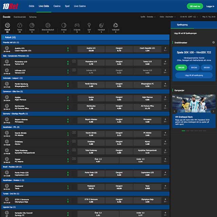The width and height of the screenshot is (217, 217).
Task: Switch to the Schema tab
Action: tap(33, 17)
